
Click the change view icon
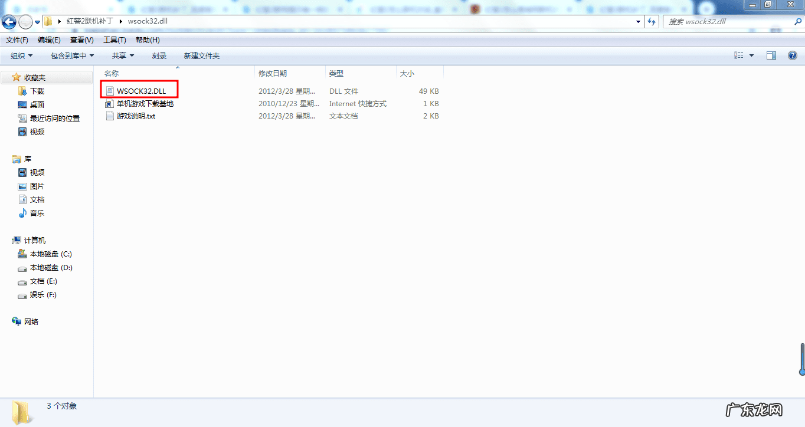(739, 55)
